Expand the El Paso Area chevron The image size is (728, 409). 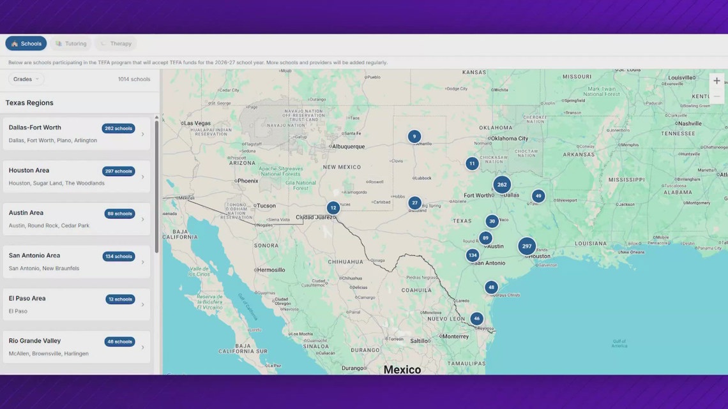tap(142, 304)
